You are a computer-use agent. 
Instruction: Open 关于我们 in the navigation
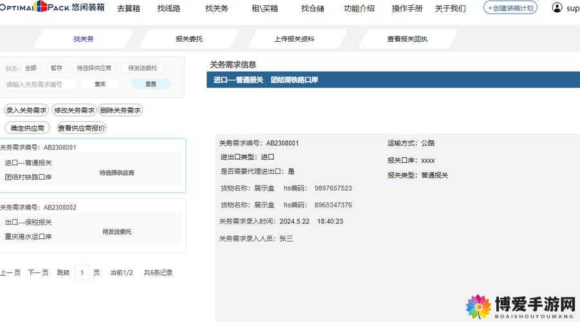coord(450,8)
